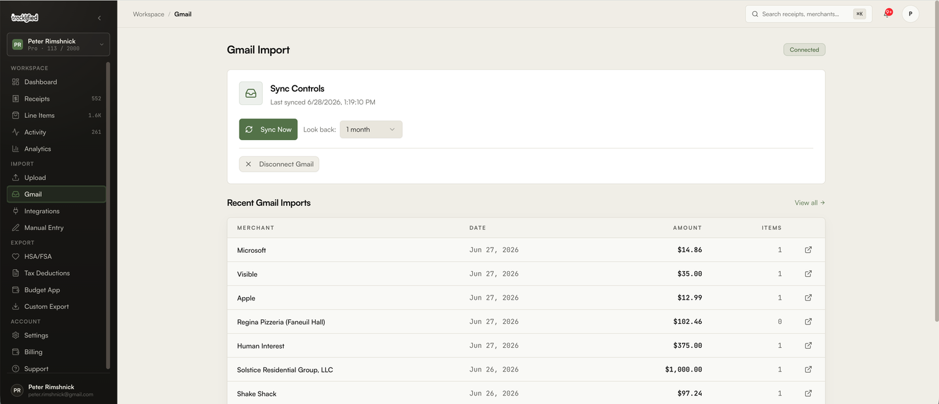Select the Regina Pizzeria (Faneuil Hall) row

pos(526,321)
